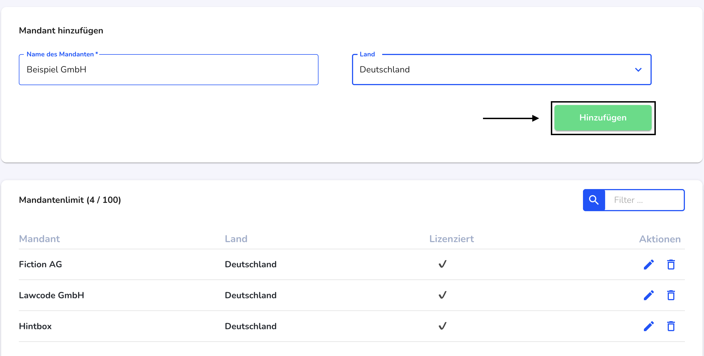Image resolution: width=704 pixels, height=356 pixels.
Task: Click the licensed checkmark for Fiction AG
Action: (443, 264)
